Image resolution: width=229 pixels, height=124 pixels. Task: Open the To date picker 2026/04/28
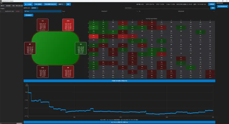[181, 11]
